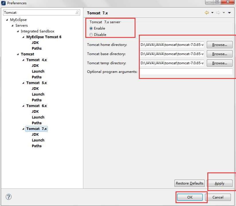Select the Disable radio button
This screenshot has height=206, width=236.
point(91,35)
